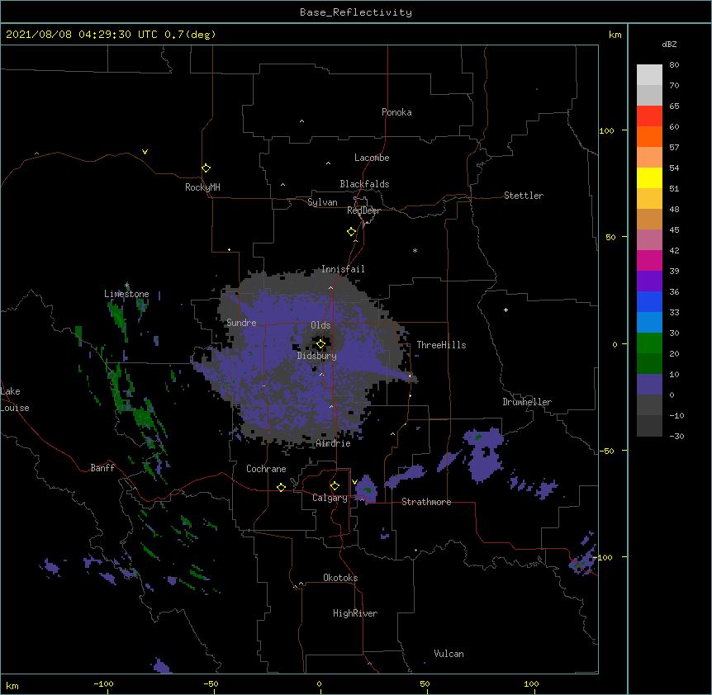This screenshot has height=695, width=712.
Task: Click the Calgary city label
Action: 330,498
